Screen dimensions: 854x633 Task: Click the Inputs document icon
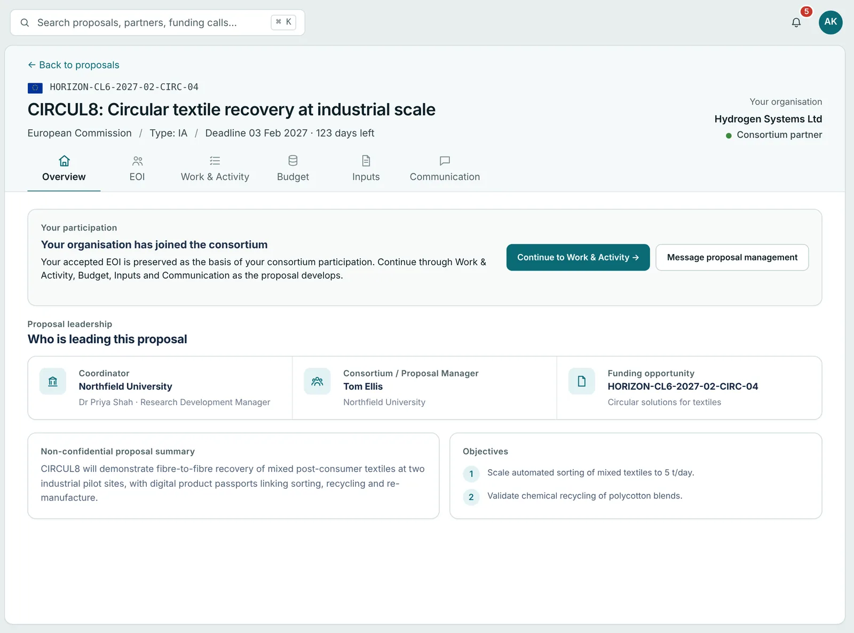click(366, 161)
